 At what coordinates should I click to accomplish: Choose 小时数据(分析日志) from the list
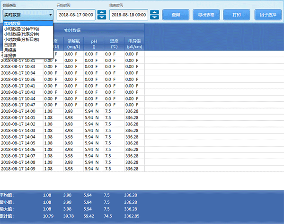click(x=28, y=39)
